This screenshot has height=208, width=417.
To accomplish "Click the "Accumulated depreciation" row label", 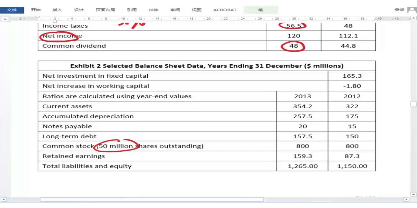I will pyautogui.click(x=88, y=116).
